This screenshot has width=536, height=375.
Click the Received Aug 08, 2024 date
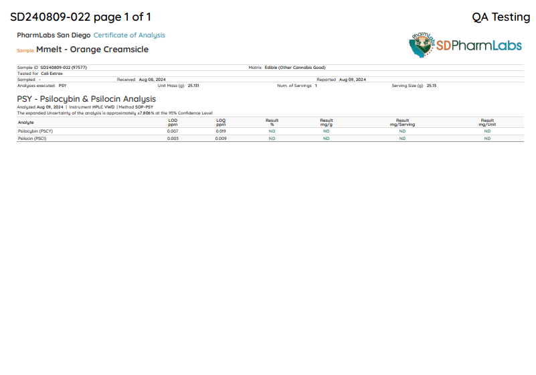pos(152,80)
